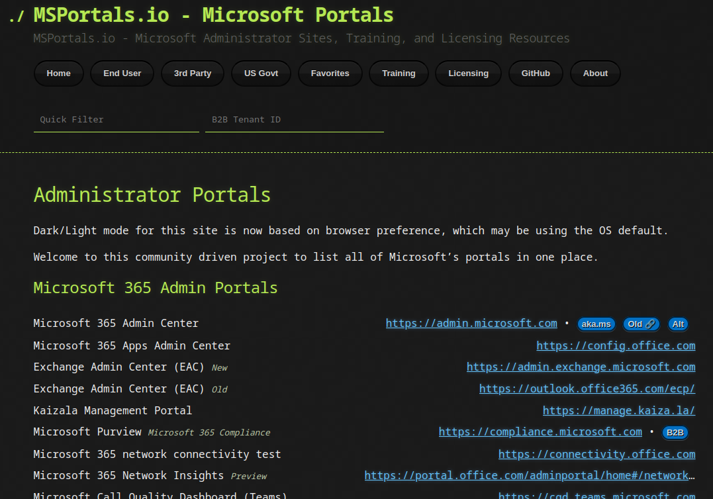Open the Old admin center badge link
The width and height of the screenshot is (713, 499).
click(x=640, y=324)
